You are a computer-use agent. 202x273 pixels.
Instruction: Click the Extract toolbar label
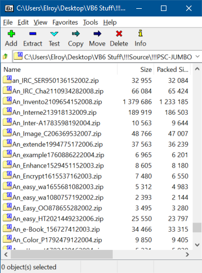33,43
